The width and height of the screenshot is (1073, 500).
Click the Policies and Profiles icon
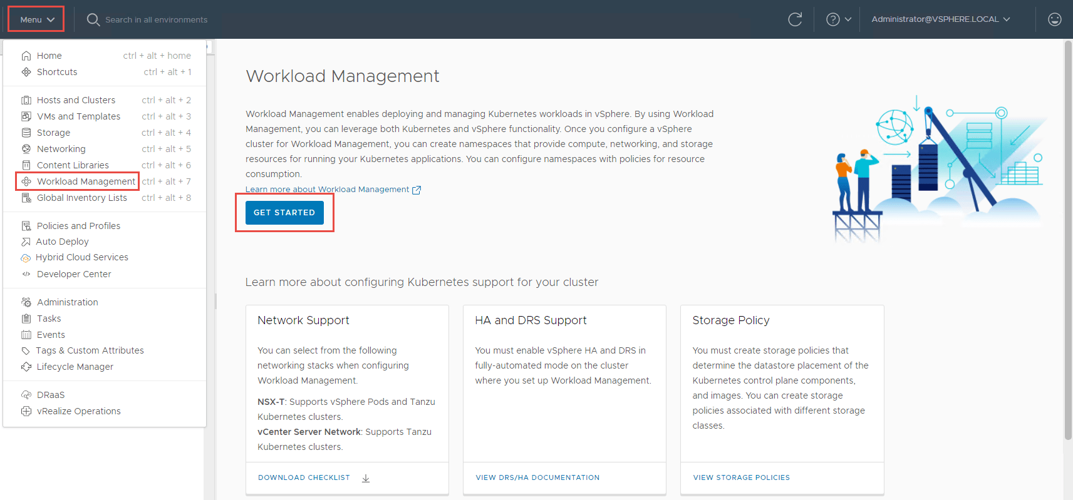click(26, 226)
